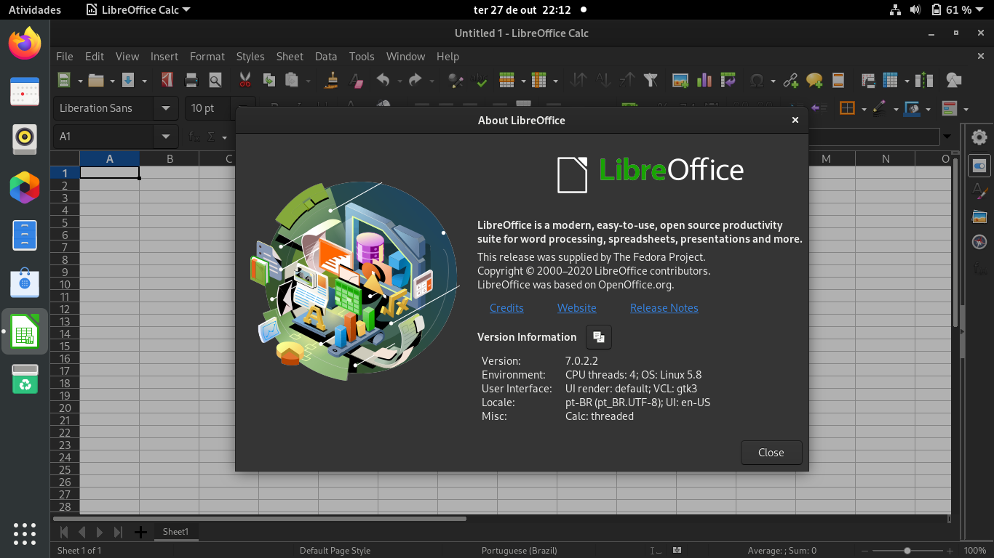Screen dimensions: 994x558
Task: Open the Save dropdown arrow
Action: point(144,81)
